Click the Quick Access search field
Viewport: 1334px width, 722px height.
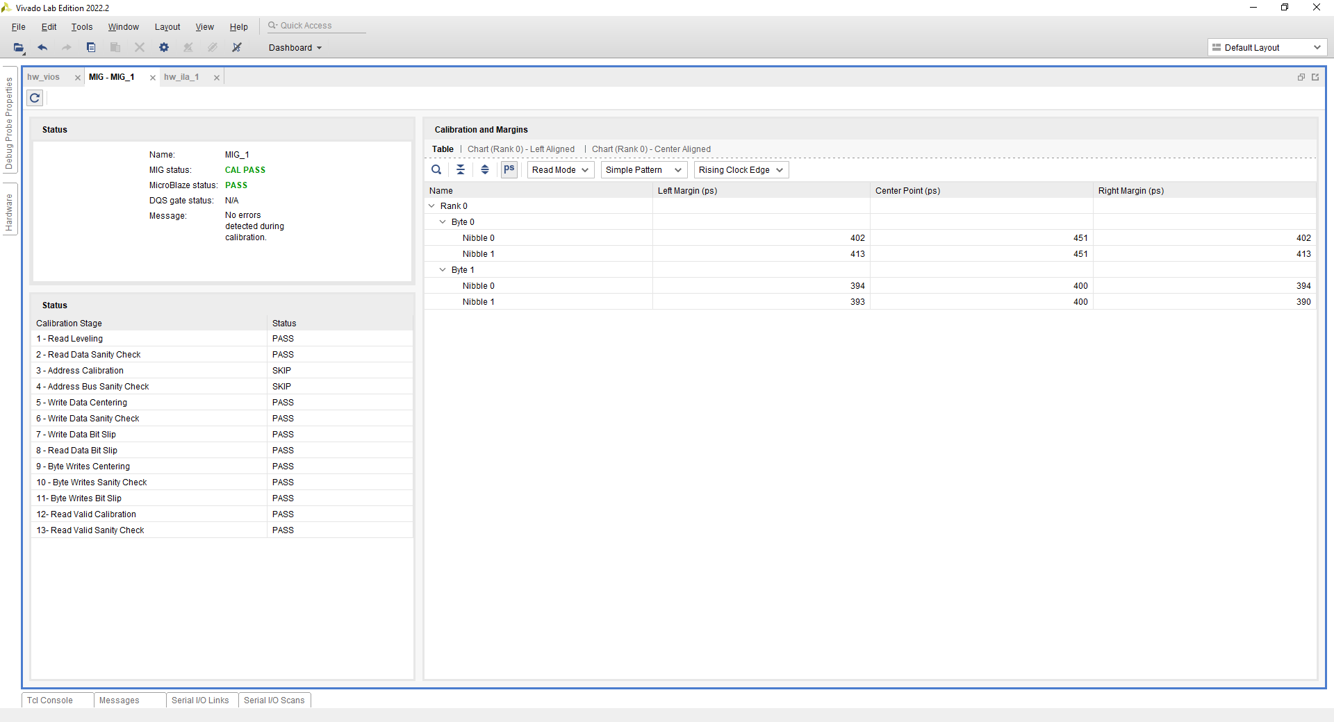[x=317, y=26]
